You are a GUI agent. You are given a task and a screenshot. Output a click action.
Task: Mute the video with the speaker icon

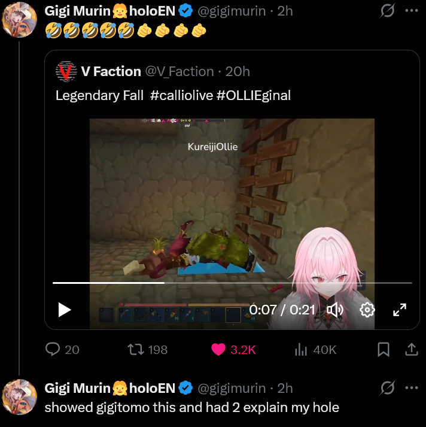(335, 310)
